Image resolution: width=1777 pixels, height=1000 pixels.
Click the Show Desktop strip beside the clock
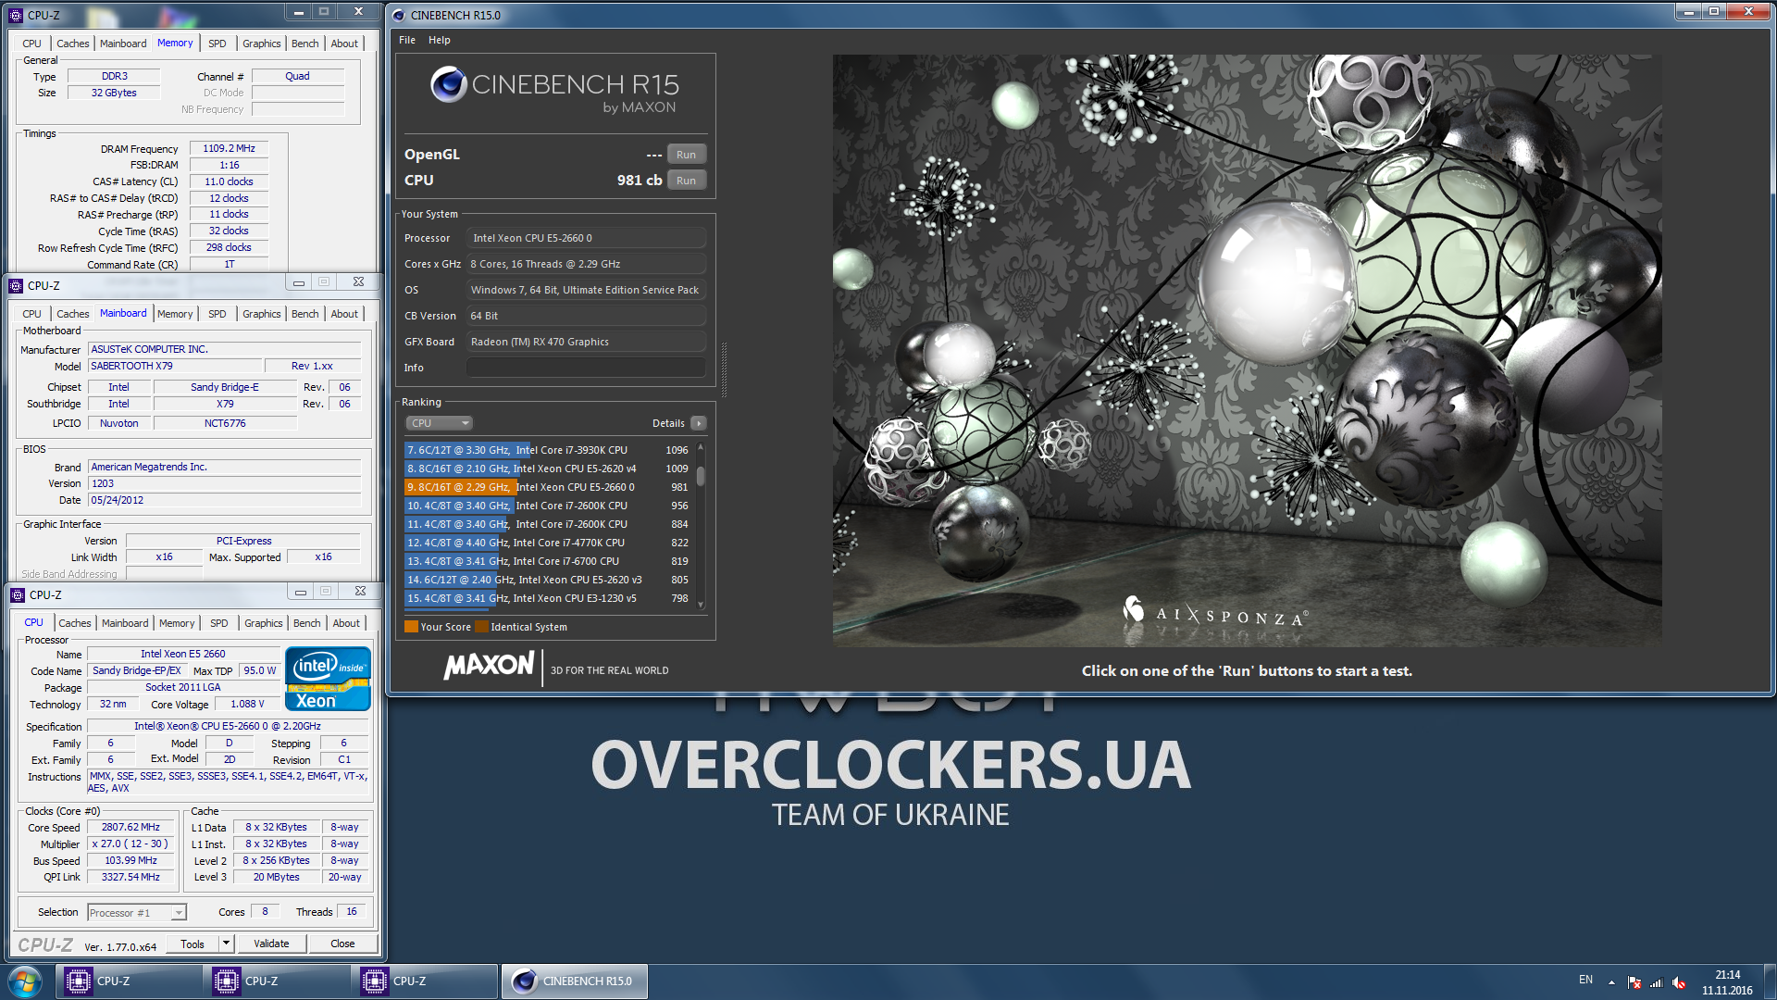pos(1770,981)
